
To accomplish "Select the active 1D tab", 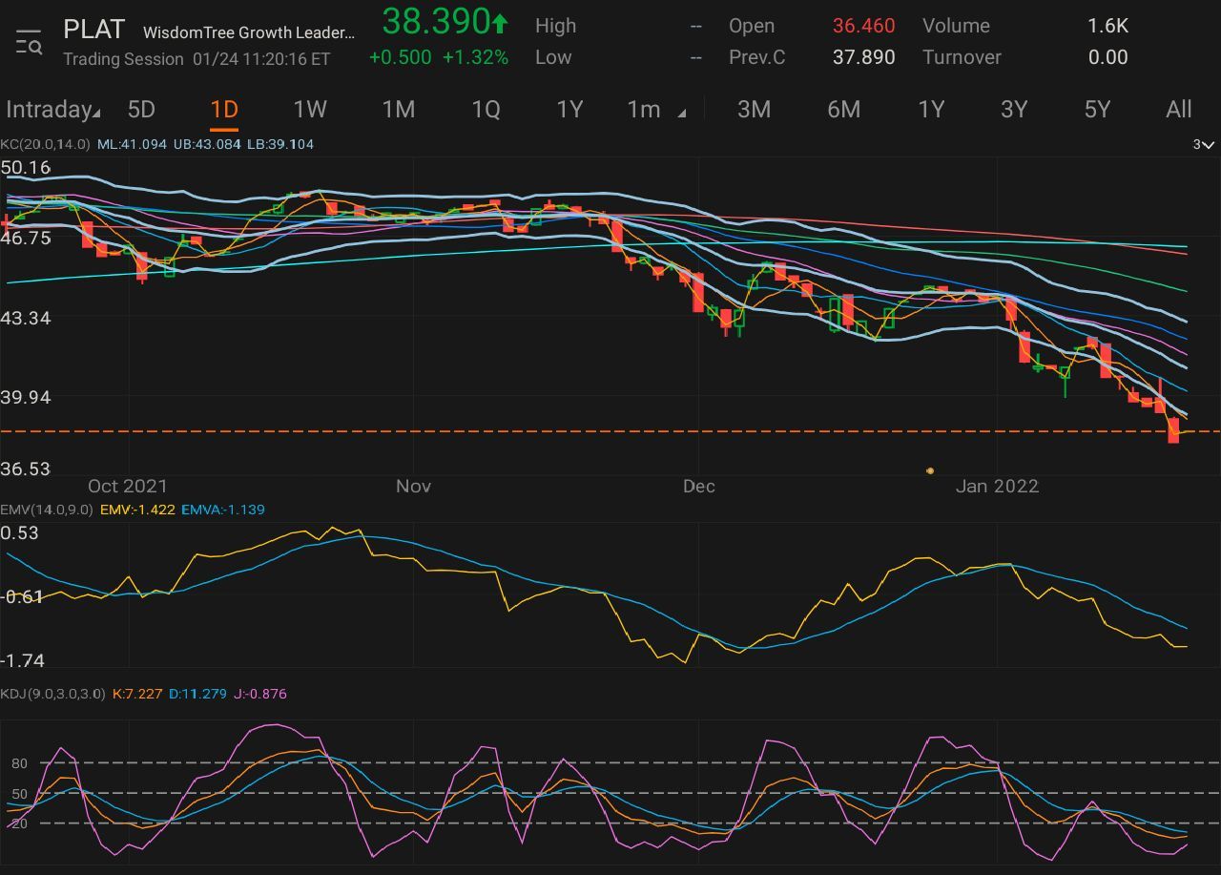I will [x=223, y=110].
